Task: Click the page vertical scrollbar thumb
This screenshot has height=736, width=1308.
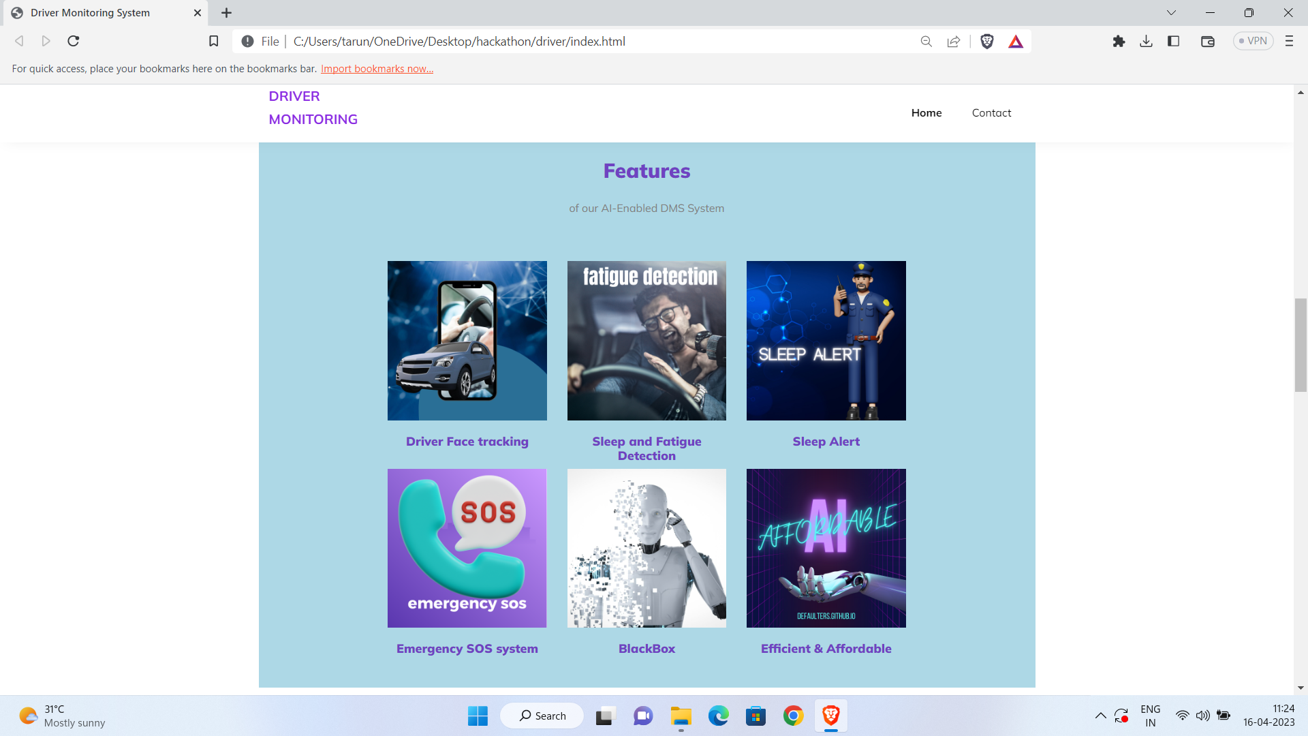Action: point(1301,345)
